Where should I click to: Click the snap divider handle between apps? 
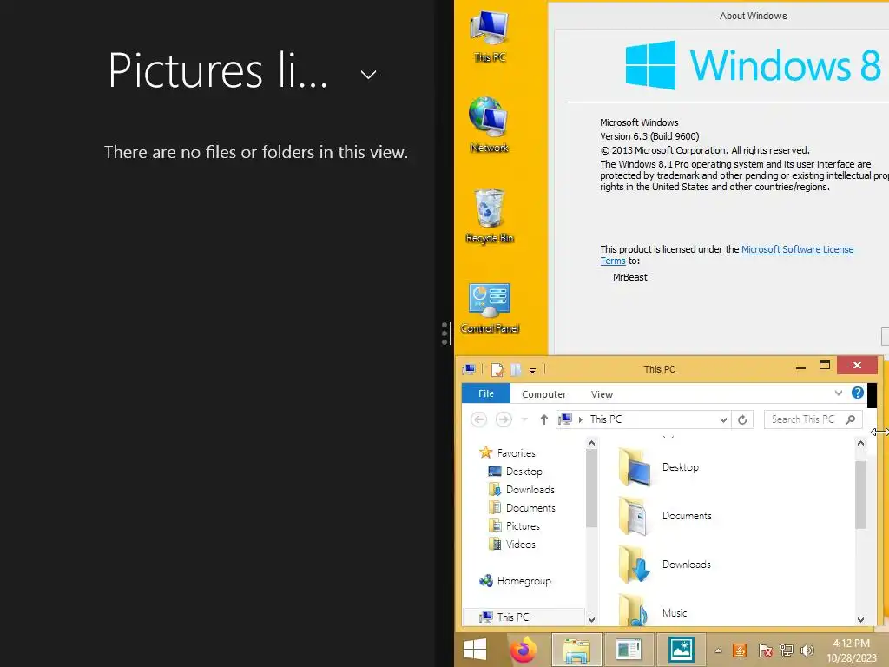(x=445, y=333)
